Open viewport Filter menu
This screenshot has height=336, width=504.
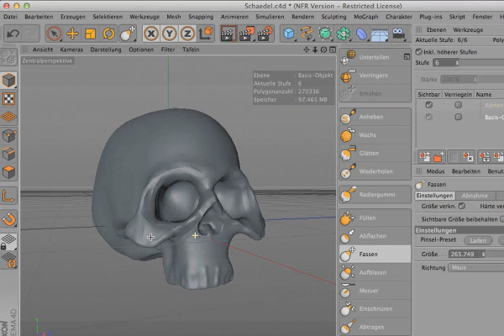[168, 50]
